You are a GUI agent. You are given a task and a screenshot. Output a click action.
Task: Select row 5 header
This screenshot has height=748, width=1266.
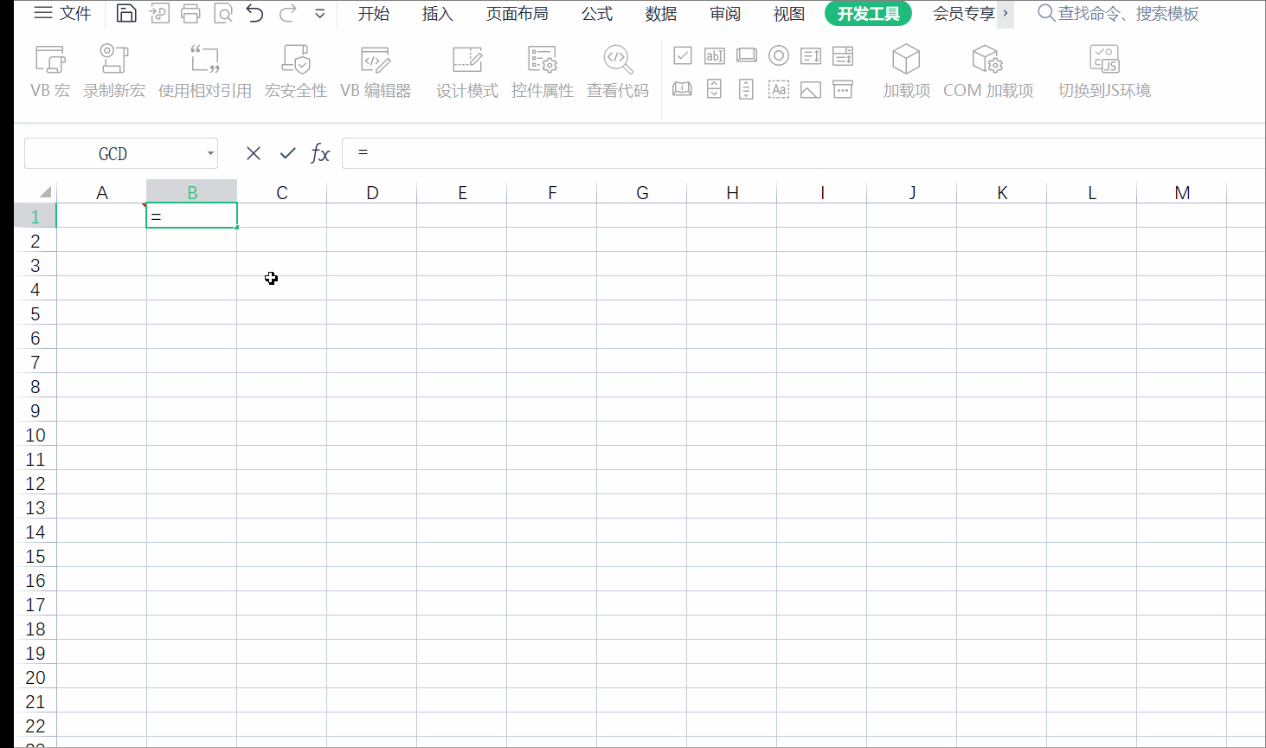point(35,313)
